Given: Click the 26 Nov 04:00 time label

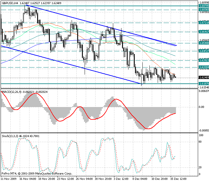Looking at the screenshot, I should click(x=84, y=179).
